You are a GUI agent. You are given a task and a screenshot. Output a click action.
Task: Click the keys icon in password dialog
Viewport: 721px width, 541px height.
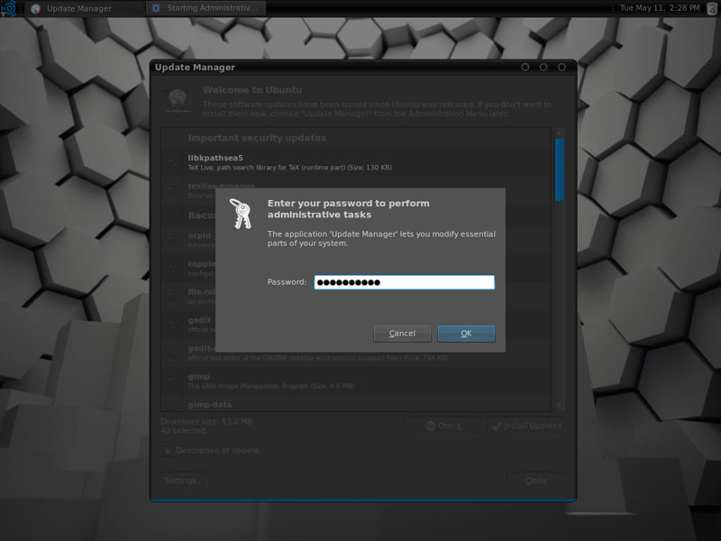click(241, 214)
